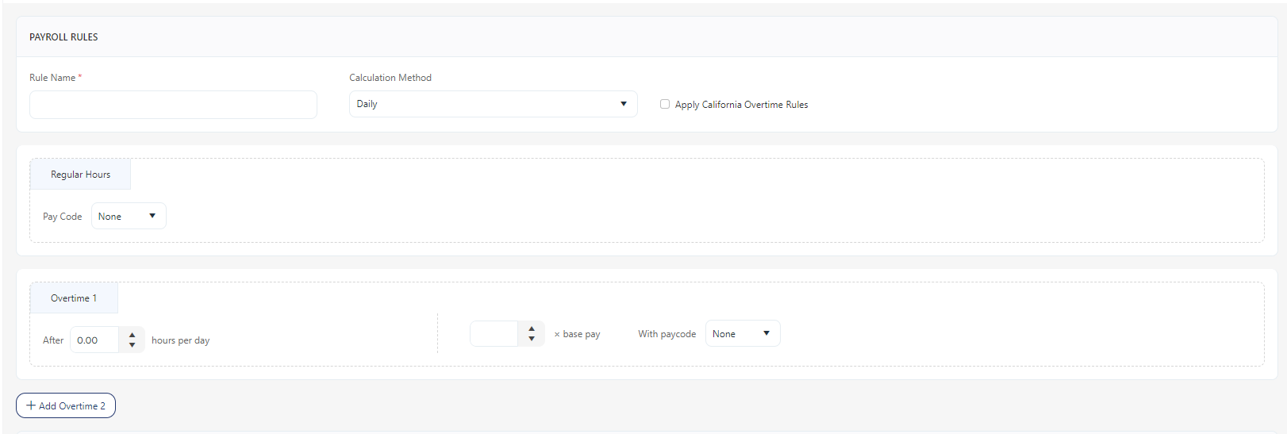Select the Regular Hours tab
Image resolution: width=1287 pixels, height=434 pixels.
(x=80, y=175)
